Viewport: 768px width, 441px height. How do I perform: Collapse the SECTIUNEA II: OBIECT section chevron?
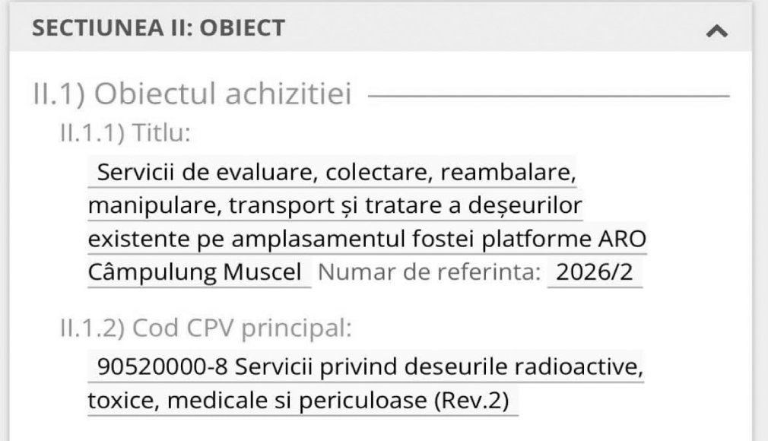[716, 31]
